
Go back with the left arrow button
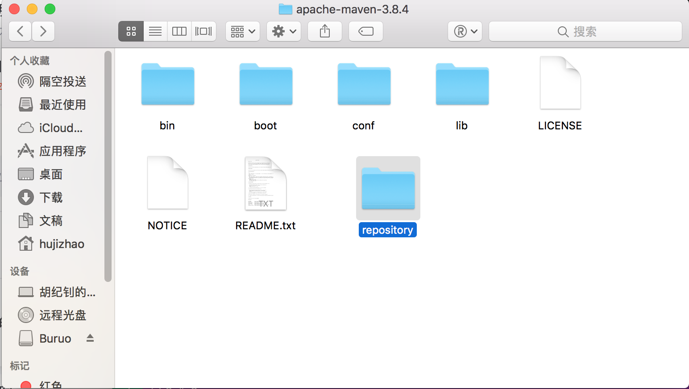(x=20, y=31)
